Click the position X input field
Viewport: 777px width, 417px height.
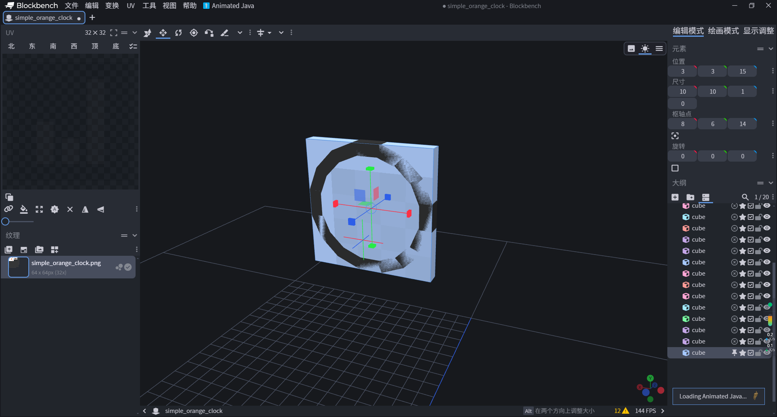point(682,71)
